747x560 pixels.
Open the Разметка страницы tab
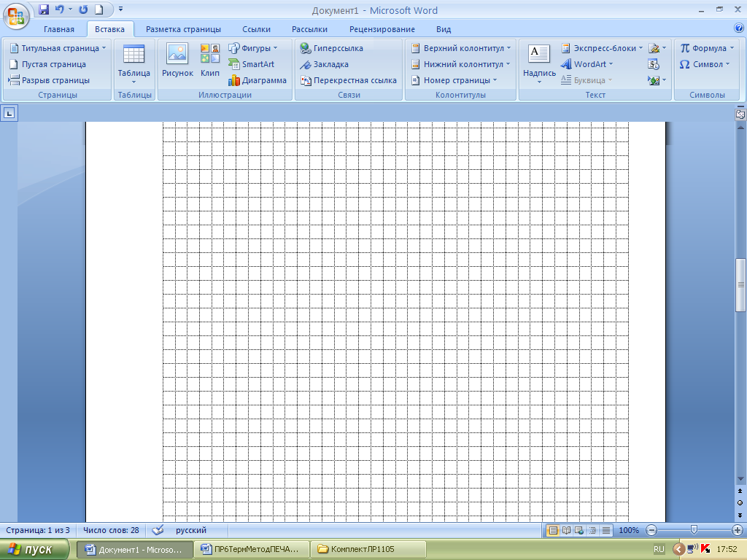[183, 29]
